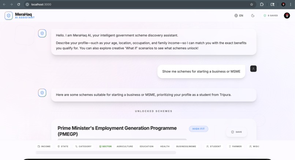This screenshot has height=160, width=295.
Task: Click the assistant shield icon by greeting
Action: (42, 33)
